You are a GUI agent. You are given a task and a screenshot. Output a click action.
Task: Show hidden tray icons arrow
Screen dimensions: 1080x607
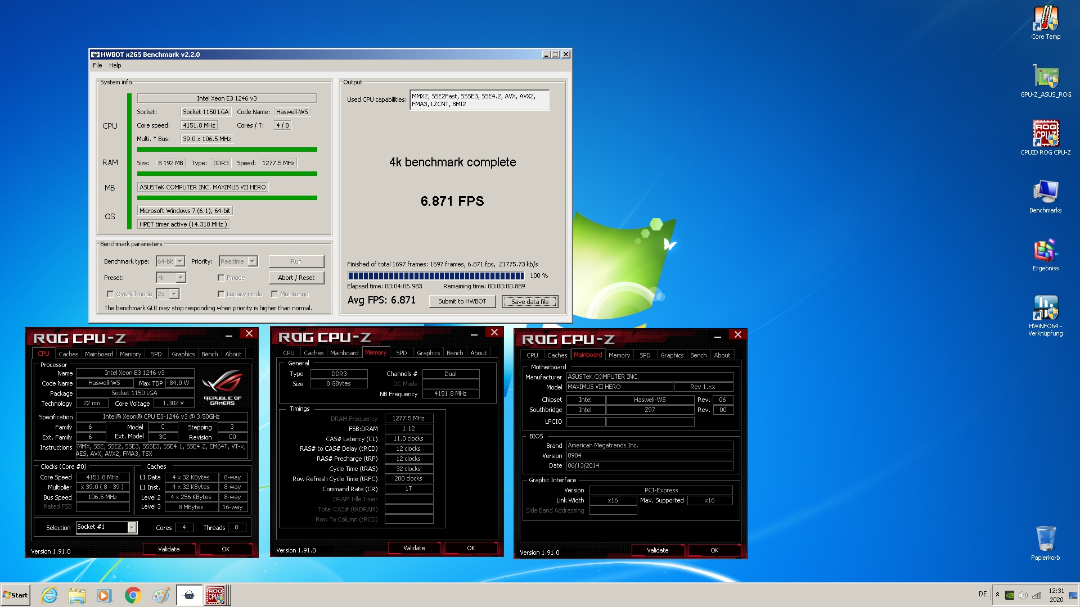pyautogui.click(x=997, y=595)
